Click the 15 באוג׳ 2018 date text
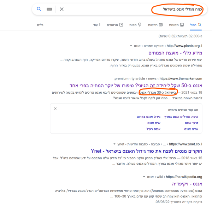 (192, 158)
